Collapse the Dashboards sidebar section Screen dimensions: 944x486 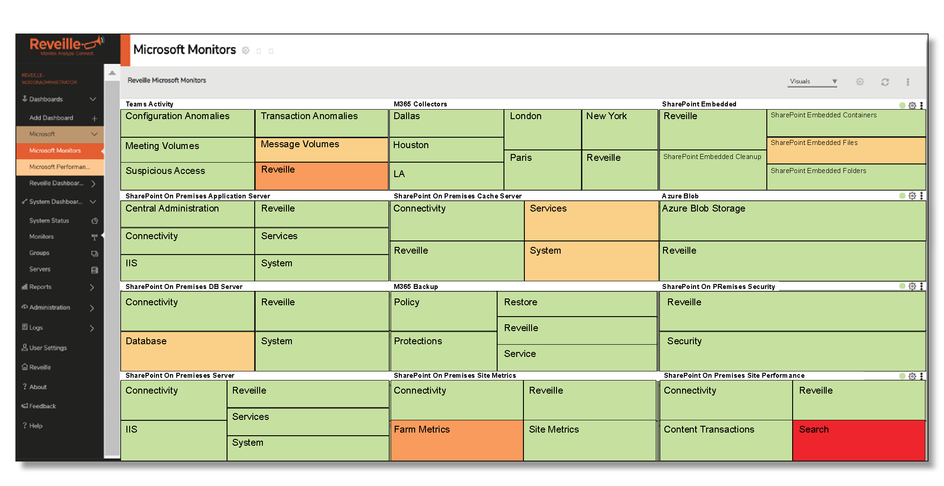tap(93, 99)
